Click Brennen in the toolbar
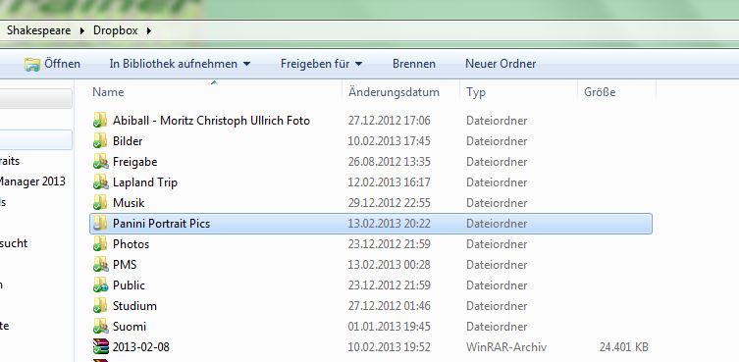This screenshot has height=362, width=739. click(x=414, y=64)
